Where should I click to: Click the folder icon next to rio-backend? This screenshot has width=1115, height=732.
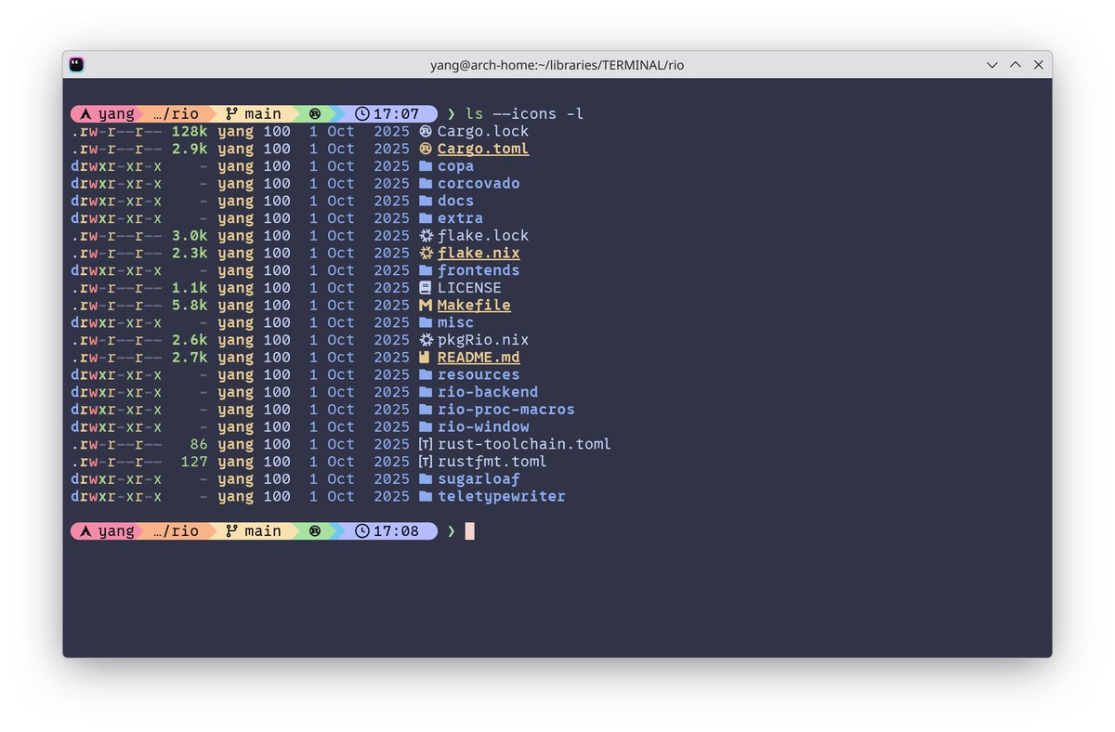pyautogui.click(x=426, y=392)
